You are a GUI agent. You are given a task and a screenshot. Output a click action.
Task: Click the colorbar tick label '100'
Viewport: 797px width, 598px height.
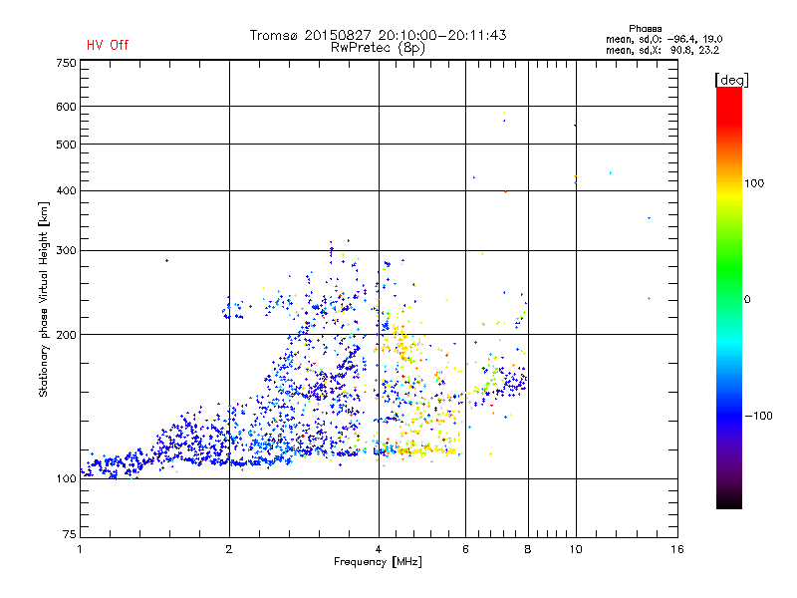click(754, 183)
